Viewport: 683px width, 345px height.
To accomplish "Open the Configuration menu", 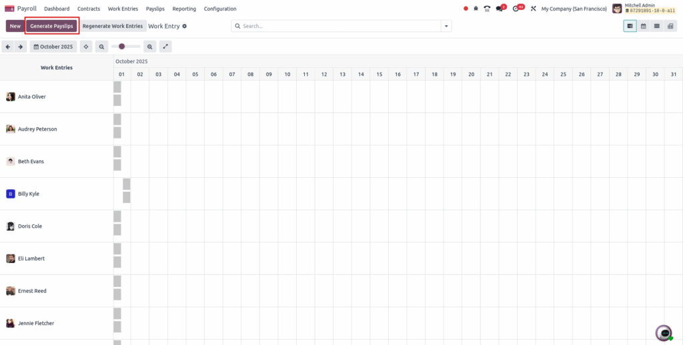I will point(220,9).
